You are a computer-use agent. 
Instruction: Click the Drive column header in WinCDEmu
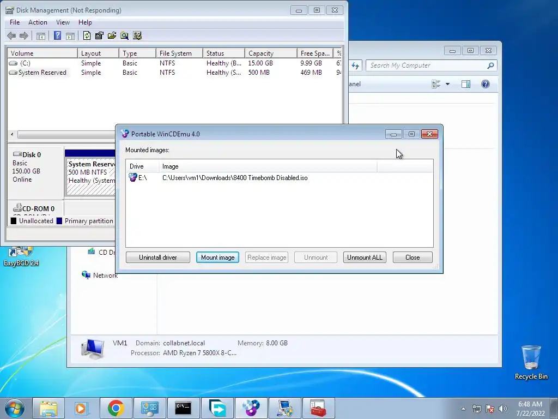click(142, 166)
